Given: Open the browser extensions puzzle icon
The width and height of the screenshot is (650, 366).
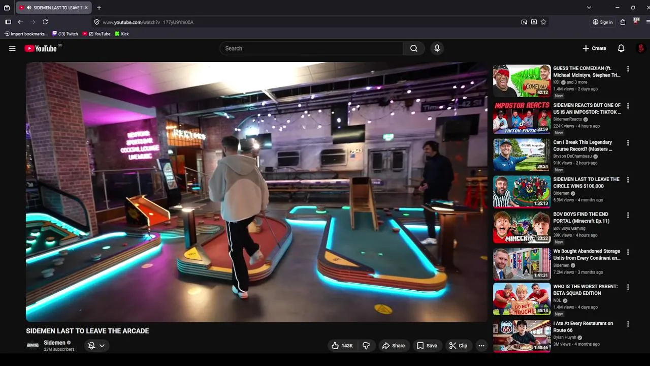Looking at the screenshot, I should (x=623, y=22).
